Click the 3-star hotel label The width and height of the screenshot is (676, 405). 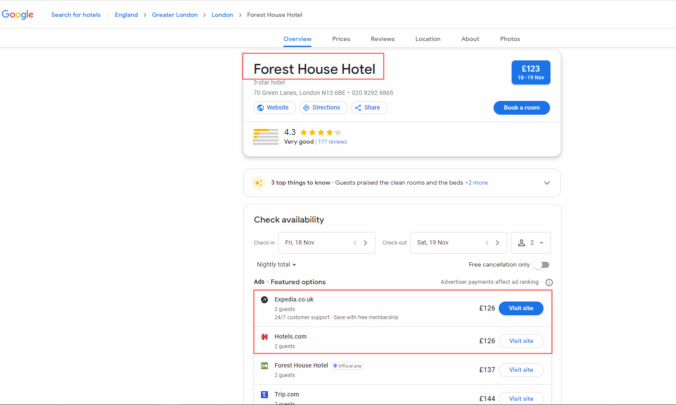[x=269, y=83]
